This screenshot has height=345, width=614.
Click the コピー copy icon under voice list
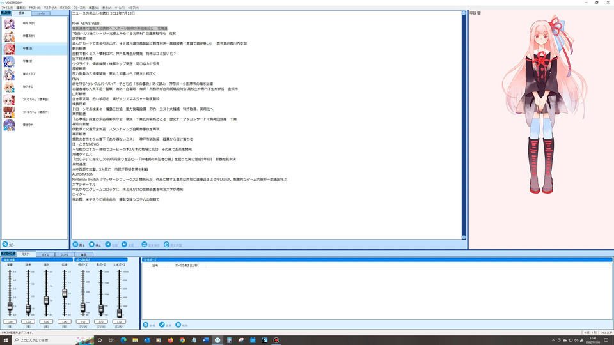tap(5, 245)
